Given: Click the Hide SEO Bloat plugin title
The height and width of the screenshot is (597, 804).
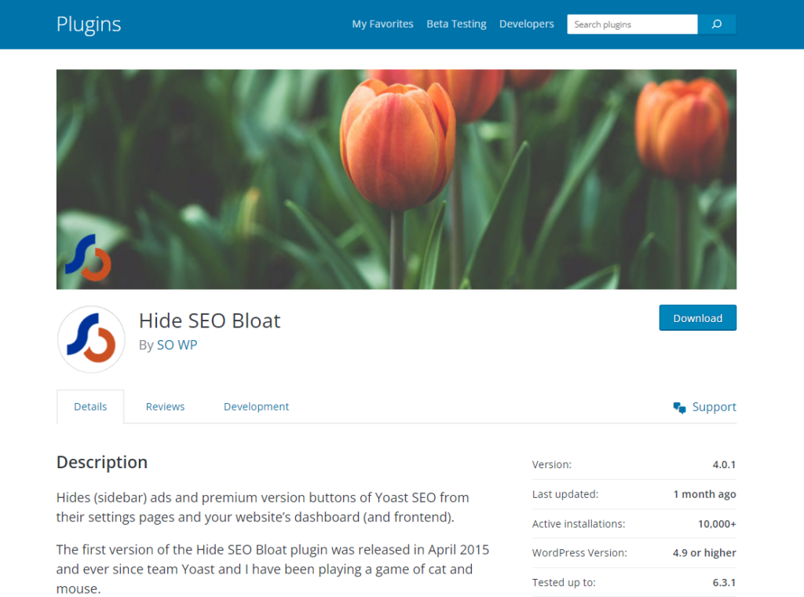Looking at the screenshot, I should pyautogui.click(x=210, y=321).
